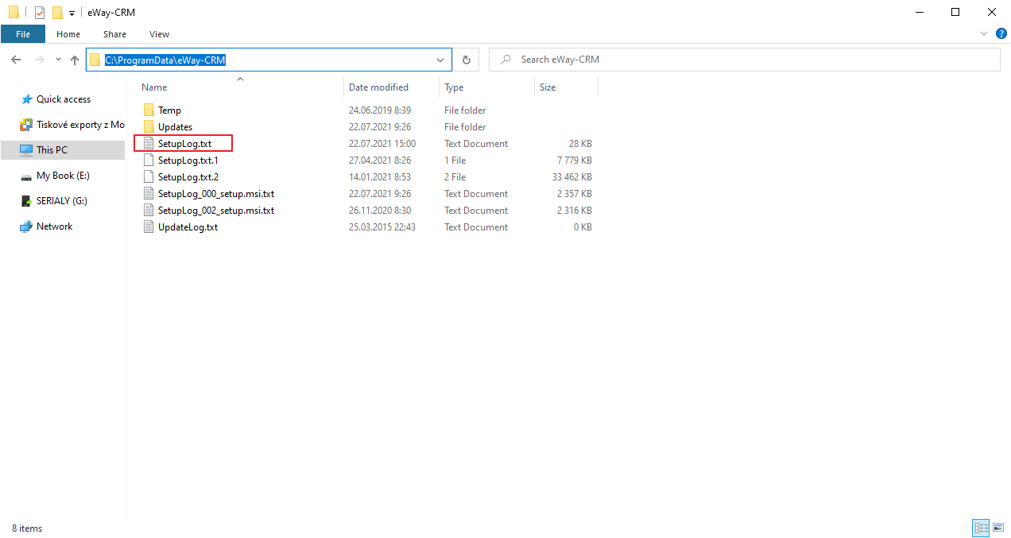Click date 24.06.2019 8:39
The height and width of the screenshot is (538, 1011).
coord(380,110)
